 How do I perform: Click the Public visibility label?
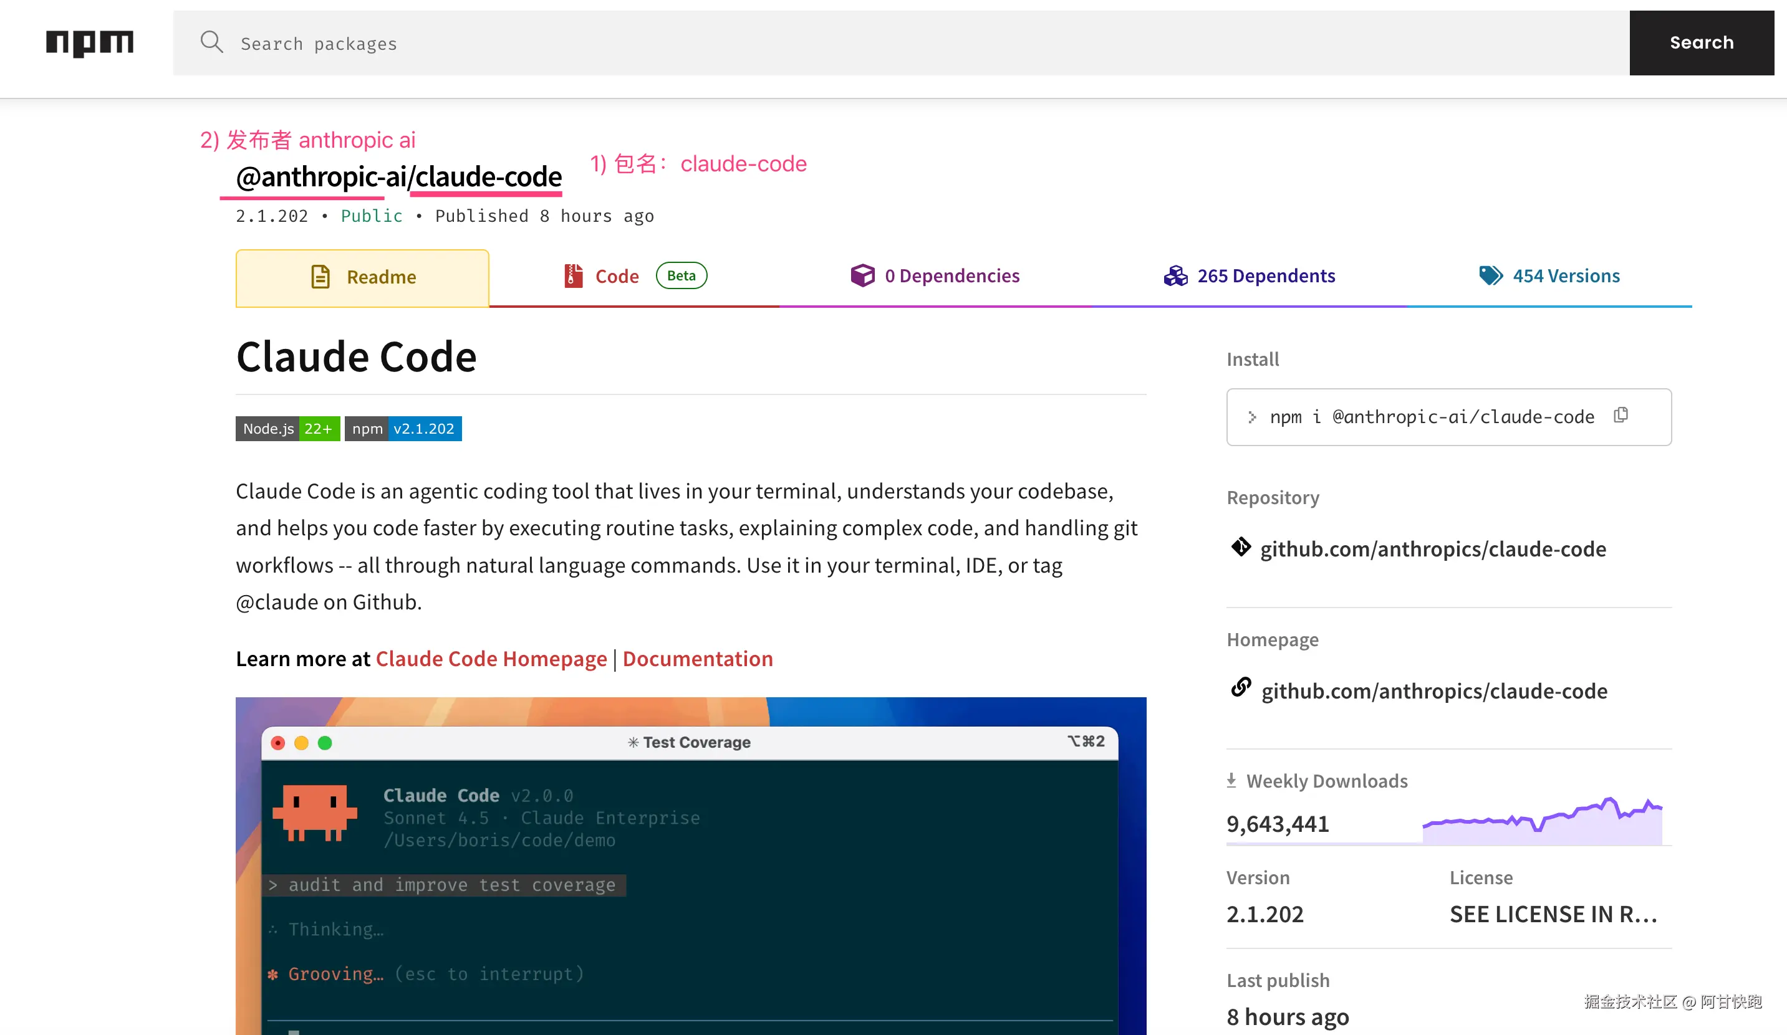372,216
